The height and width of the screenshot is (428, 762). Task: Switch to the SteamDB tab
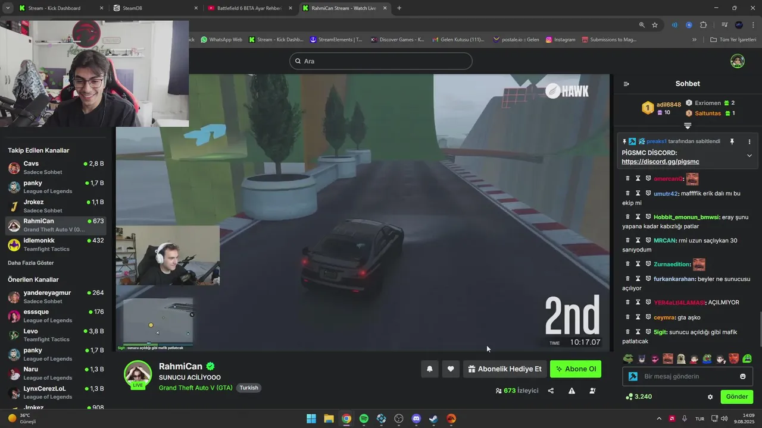155,8
